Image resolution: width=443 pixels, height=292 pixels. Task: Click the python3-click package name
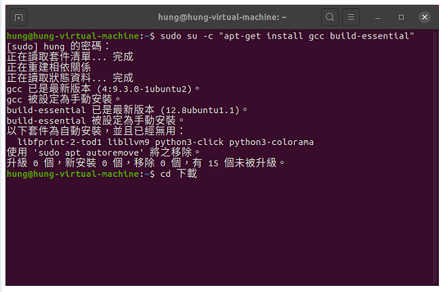189,142
